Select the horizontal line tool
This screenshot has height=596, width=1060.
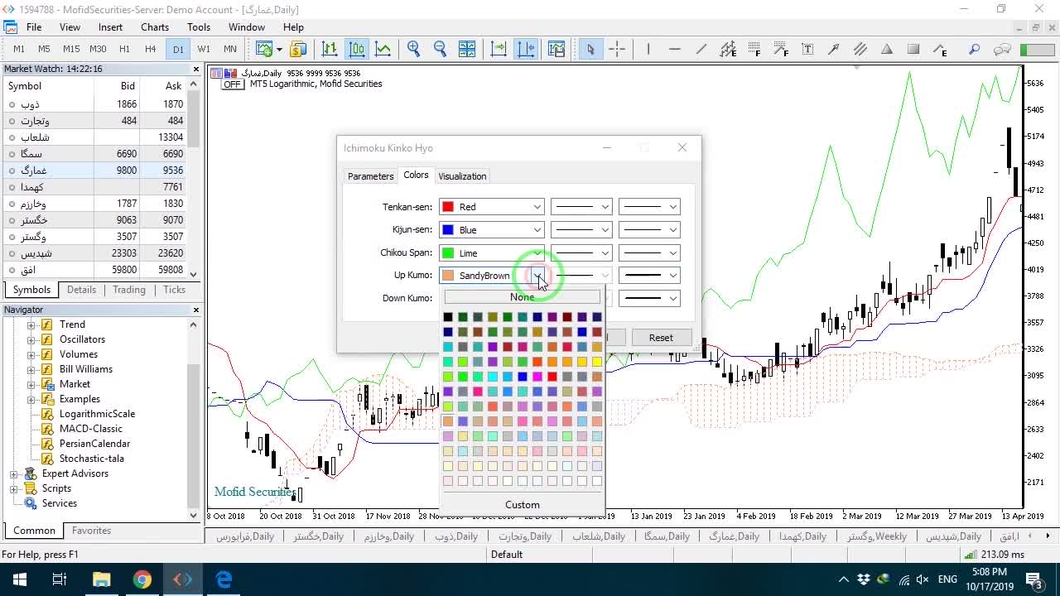click(675, 50)
